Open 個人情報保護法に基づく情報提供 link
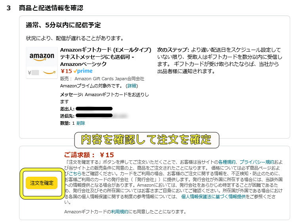 pyautogui.click(x=213, y=197)
